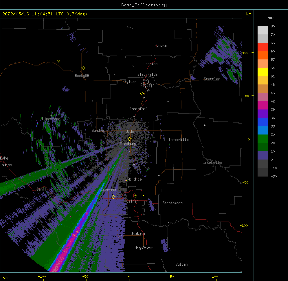Click the Didsbury label
Image resolution: width=288 pixels, height=281 pixels.
click(x=128, y=144)
